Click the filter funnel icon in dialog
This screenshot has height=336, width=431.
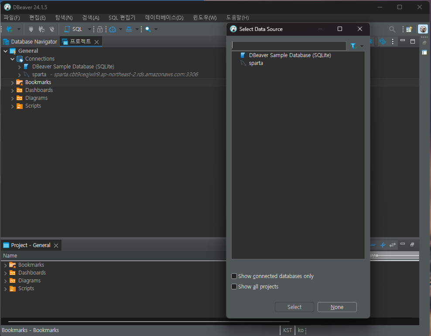(353, 46)
